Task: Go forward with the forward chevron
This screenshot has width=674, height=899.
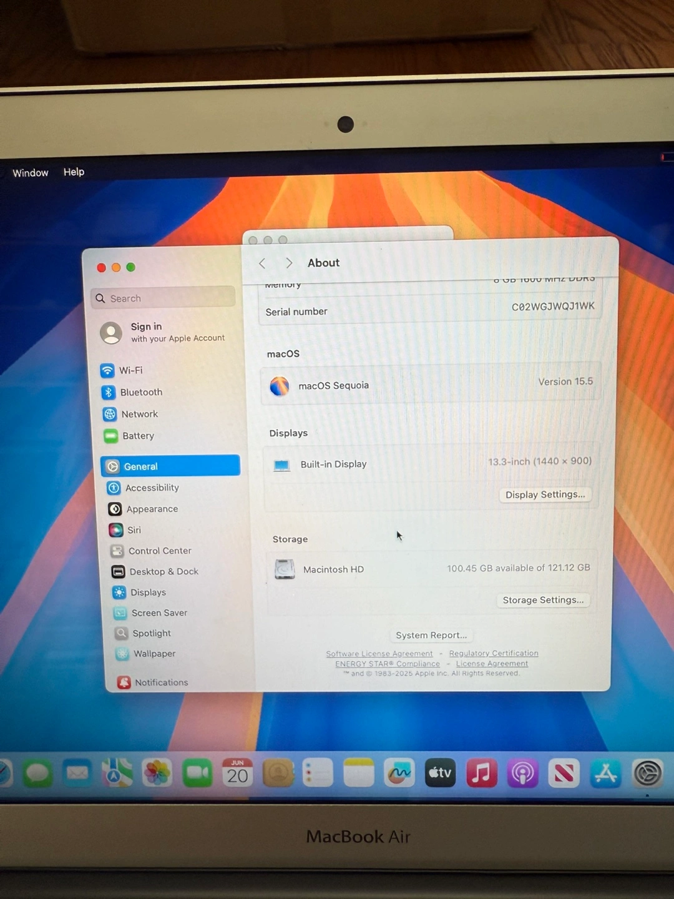Action: pos(289,263)
